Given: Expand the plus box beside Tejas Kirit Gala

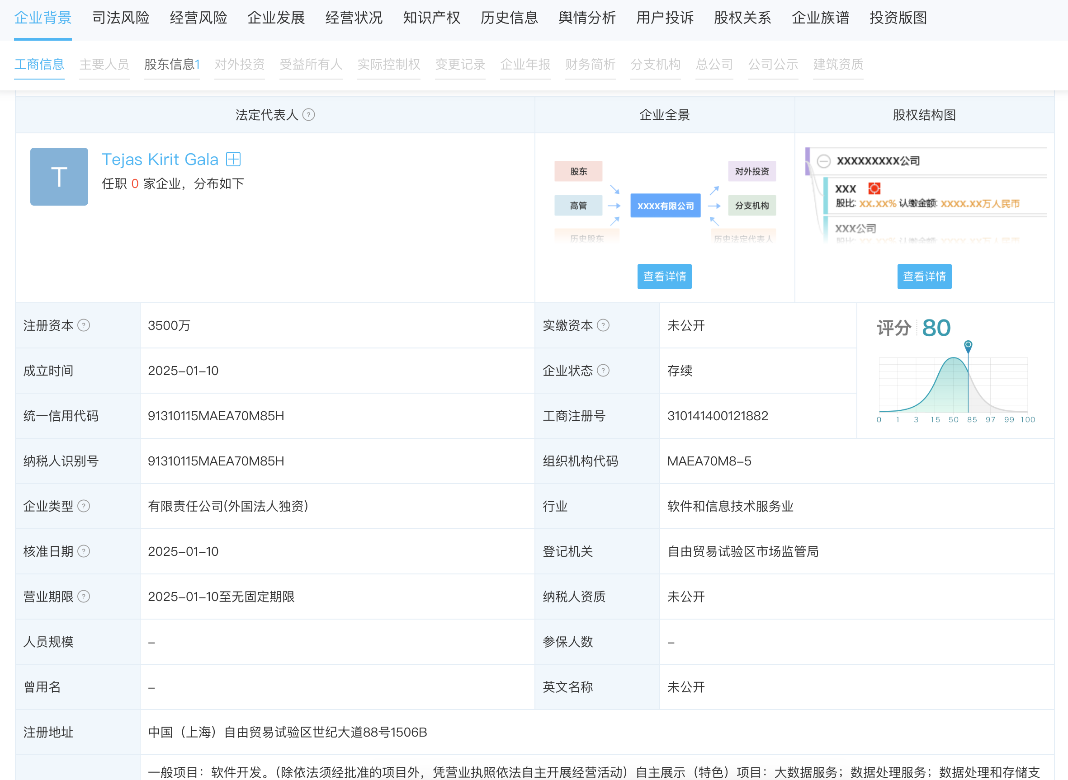Looking at the screenshot, I should (233, 159).
